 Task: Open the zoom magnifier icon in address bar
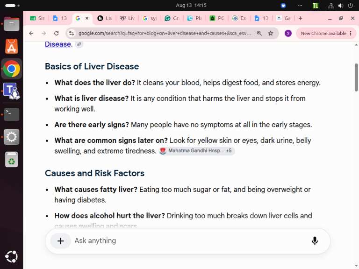click(259, 34)
